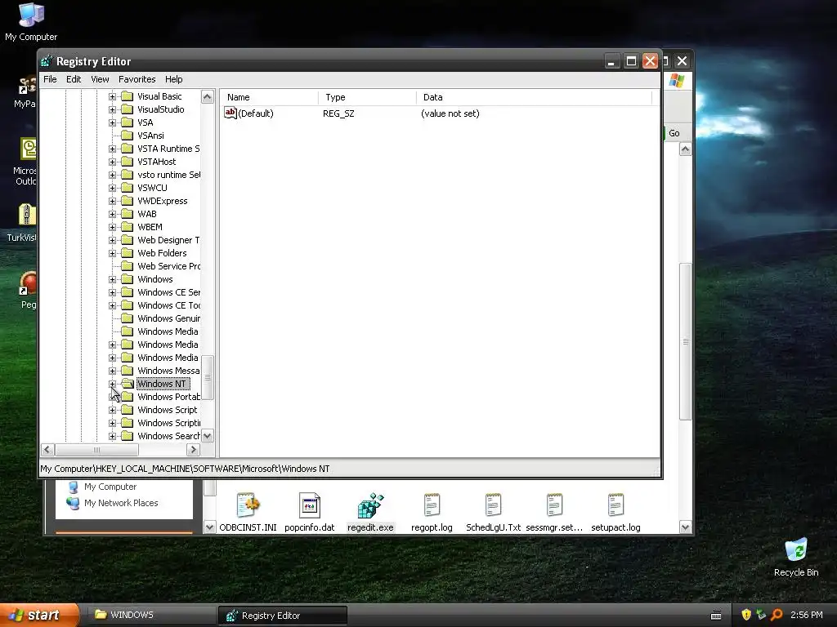837x627 pixels.
Task: Click the Name column header
Action: 270,97
